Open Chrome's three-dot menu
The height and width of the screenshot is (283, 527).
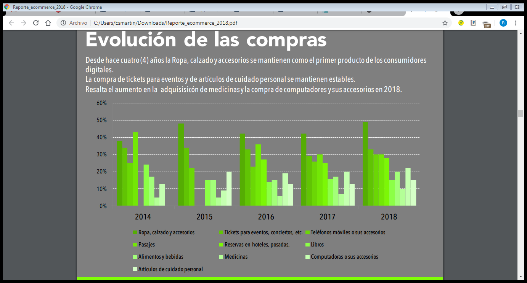click(x=516, y=23)
